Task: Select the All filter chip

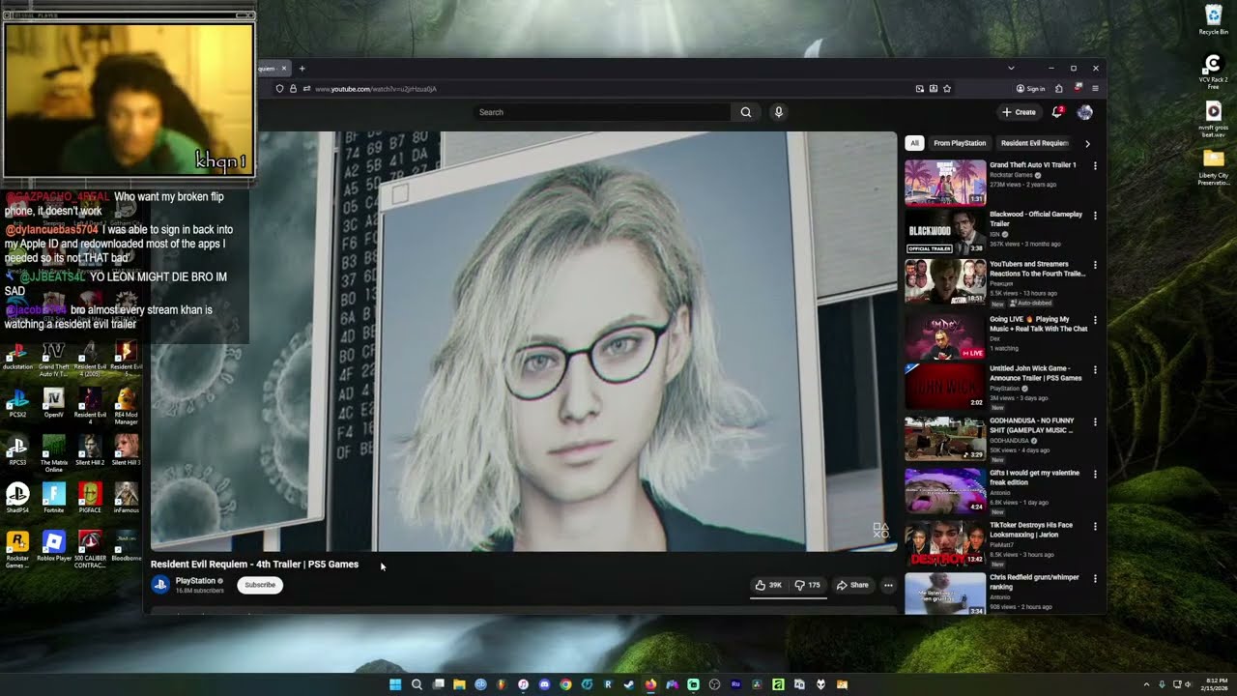Action: (x=914, y=143)
